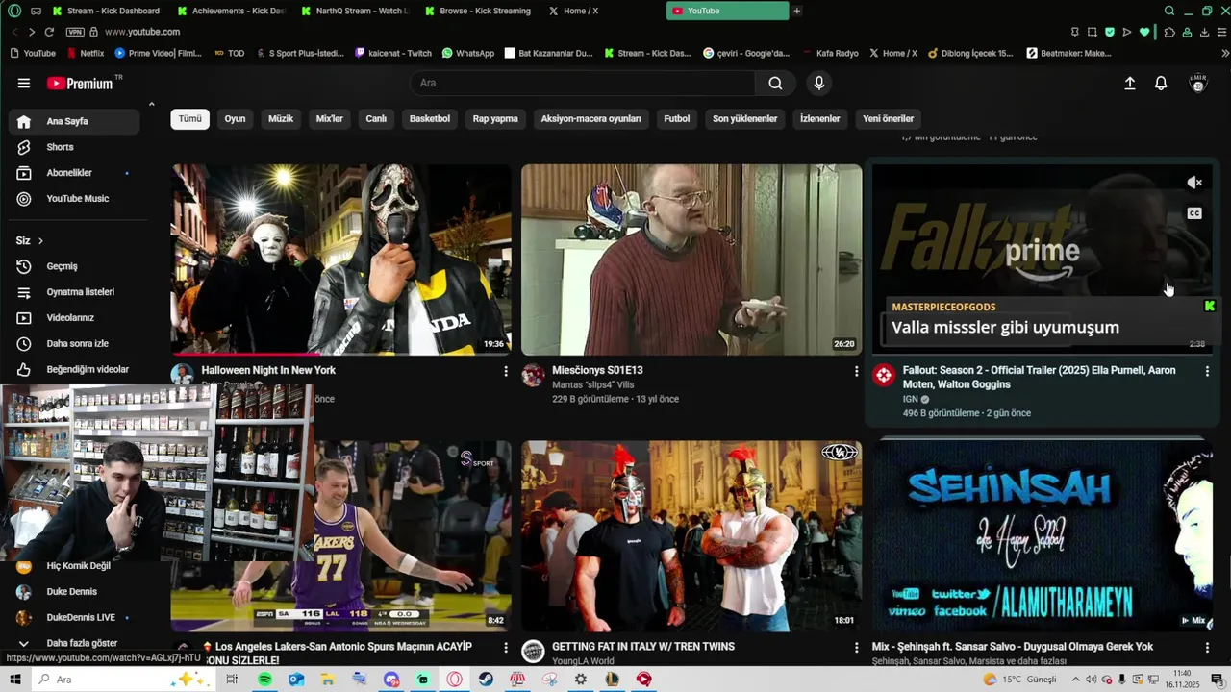The image size is (1231, 692).
Task: Open options for Miesčionys S01E13 video
Action: (x=856, y=371)
